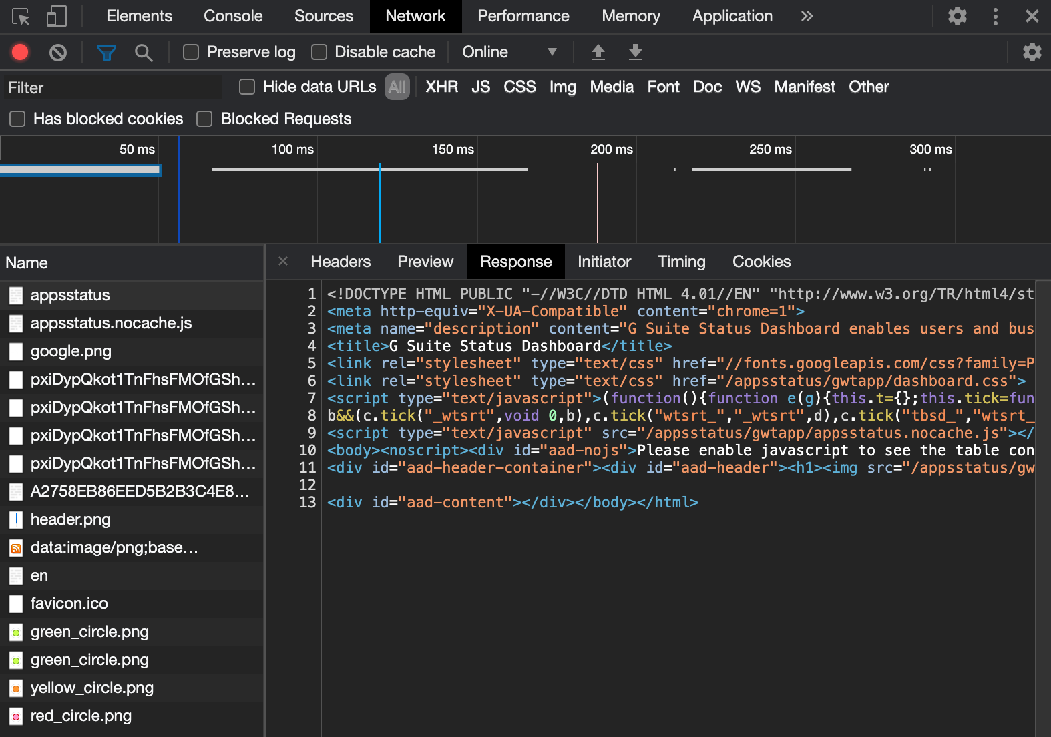The height and width of the screenshot is (737, 1051).
Task: Click the Filter text input field
Action: click(x=112, y=87)
